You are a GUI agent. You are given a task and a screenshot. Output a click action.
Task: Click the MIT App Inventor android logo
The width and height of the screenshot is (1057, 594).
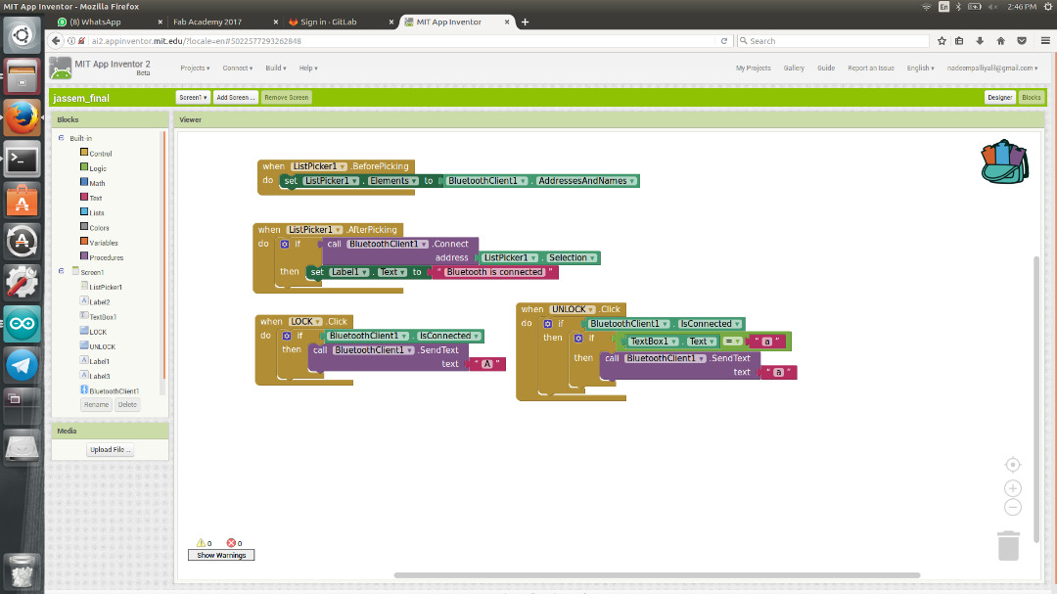click(x=61, y=69)
